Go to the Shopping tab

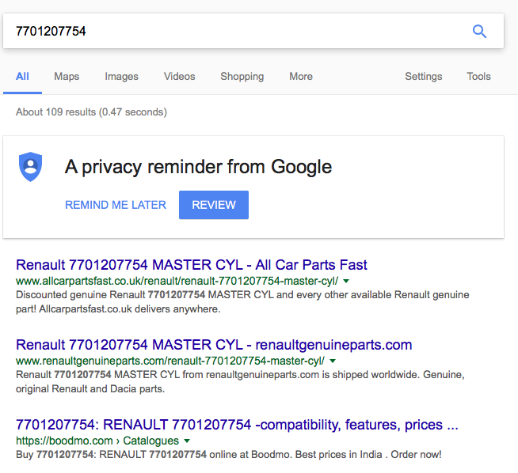[x=242, y=77]
